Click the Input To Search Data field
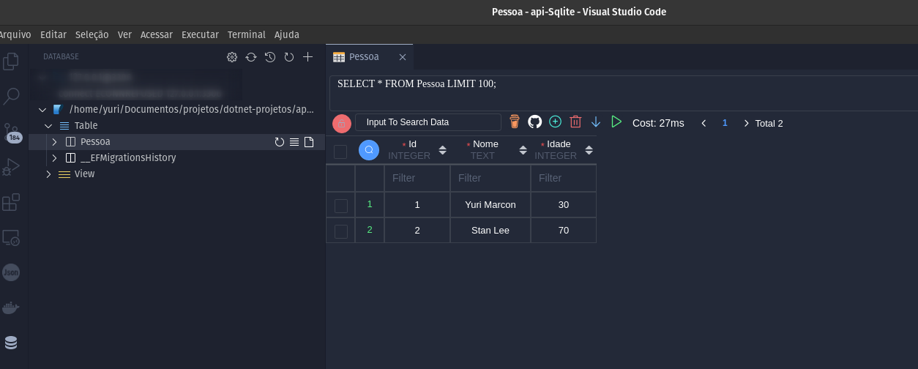The image size is (918, 369). [x=428, y=122]
